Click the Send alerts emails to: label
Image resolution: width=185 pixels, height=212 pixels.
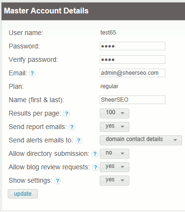tap(41, 140)
